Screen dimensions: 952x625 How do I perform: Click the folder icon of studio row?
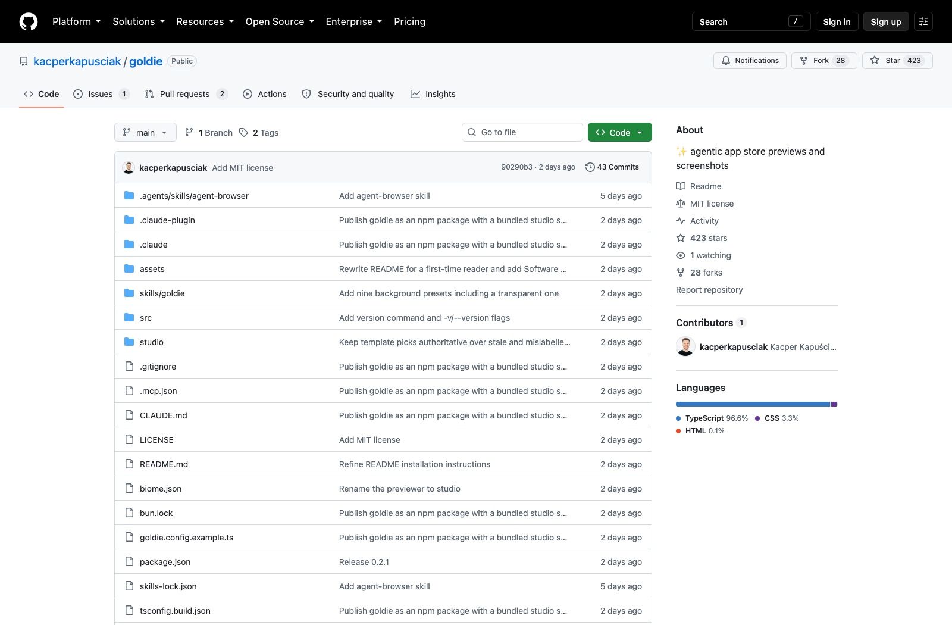pyautogui.click(x=129, y=342)
